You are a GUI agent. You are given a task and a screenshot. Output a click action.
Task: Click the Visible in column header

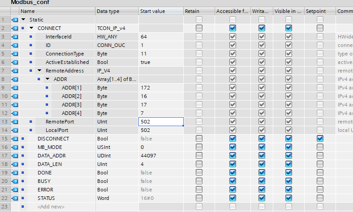pyautogui.click(x=288, y=11)
